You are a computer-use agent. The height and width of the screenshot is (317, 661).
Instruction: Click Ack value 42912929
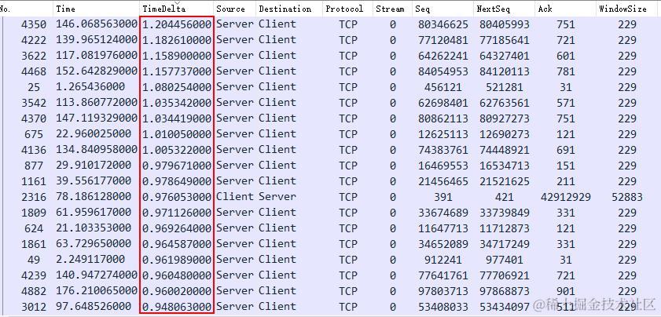pyautogui.click(x=566, y=197)
